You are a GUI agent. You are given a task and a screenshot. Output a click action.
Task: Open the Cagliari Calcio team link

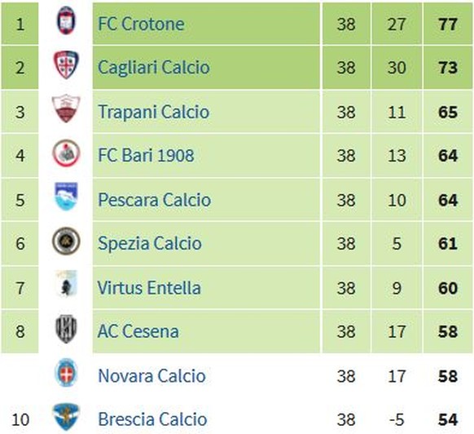154,68
